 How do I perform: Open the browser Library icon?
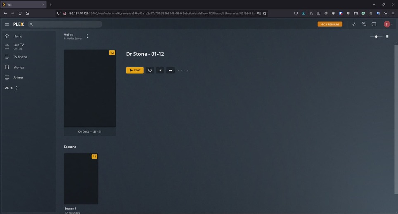click(x=311, y=14)
